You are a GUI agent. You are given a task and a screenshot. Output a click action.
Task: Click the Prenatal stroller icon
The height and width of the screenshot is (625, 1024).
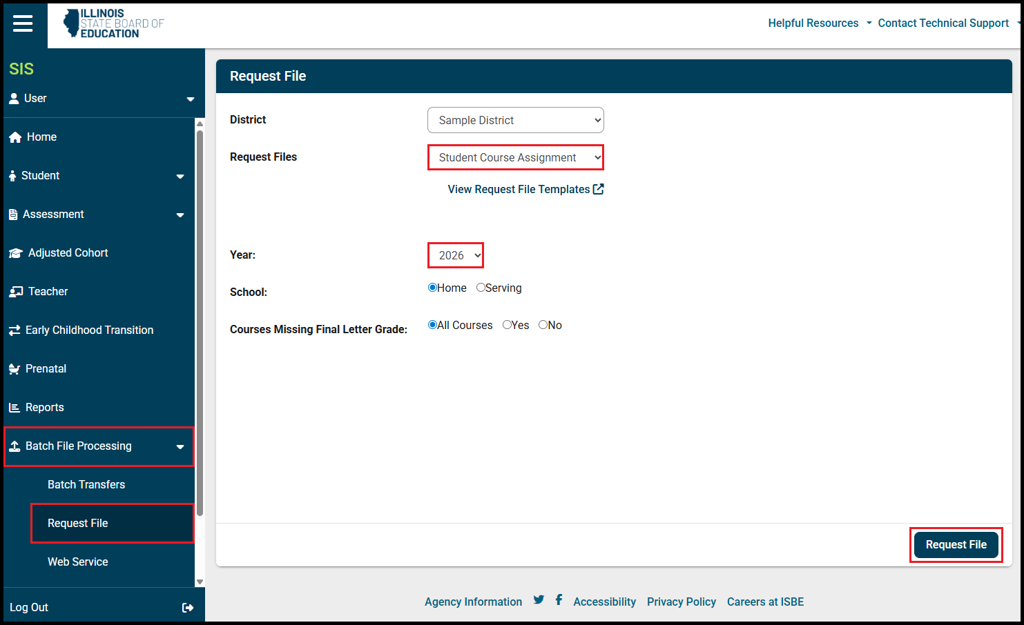point(15,369)
